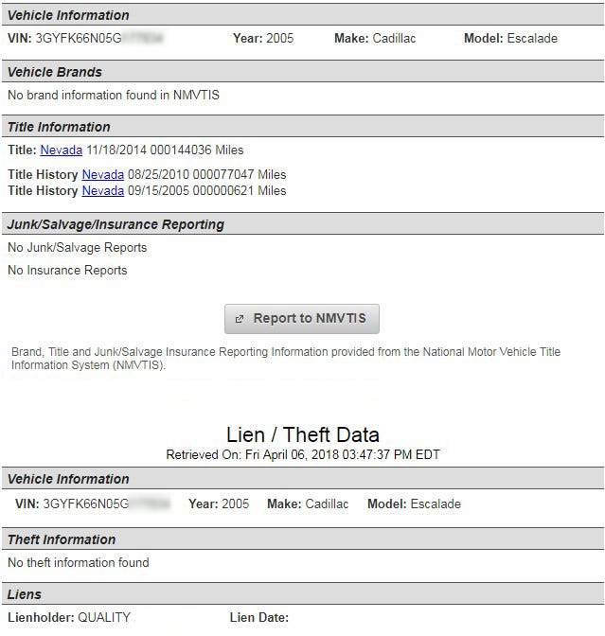
Task: Click Make: Cadillac in the top section
Action: (375, 38)
